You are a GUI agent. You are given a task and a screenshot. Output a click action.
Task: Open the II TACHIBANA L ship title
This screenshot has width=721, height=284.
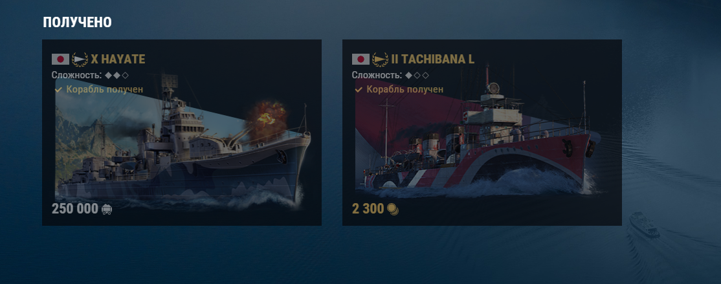[433, 60]
